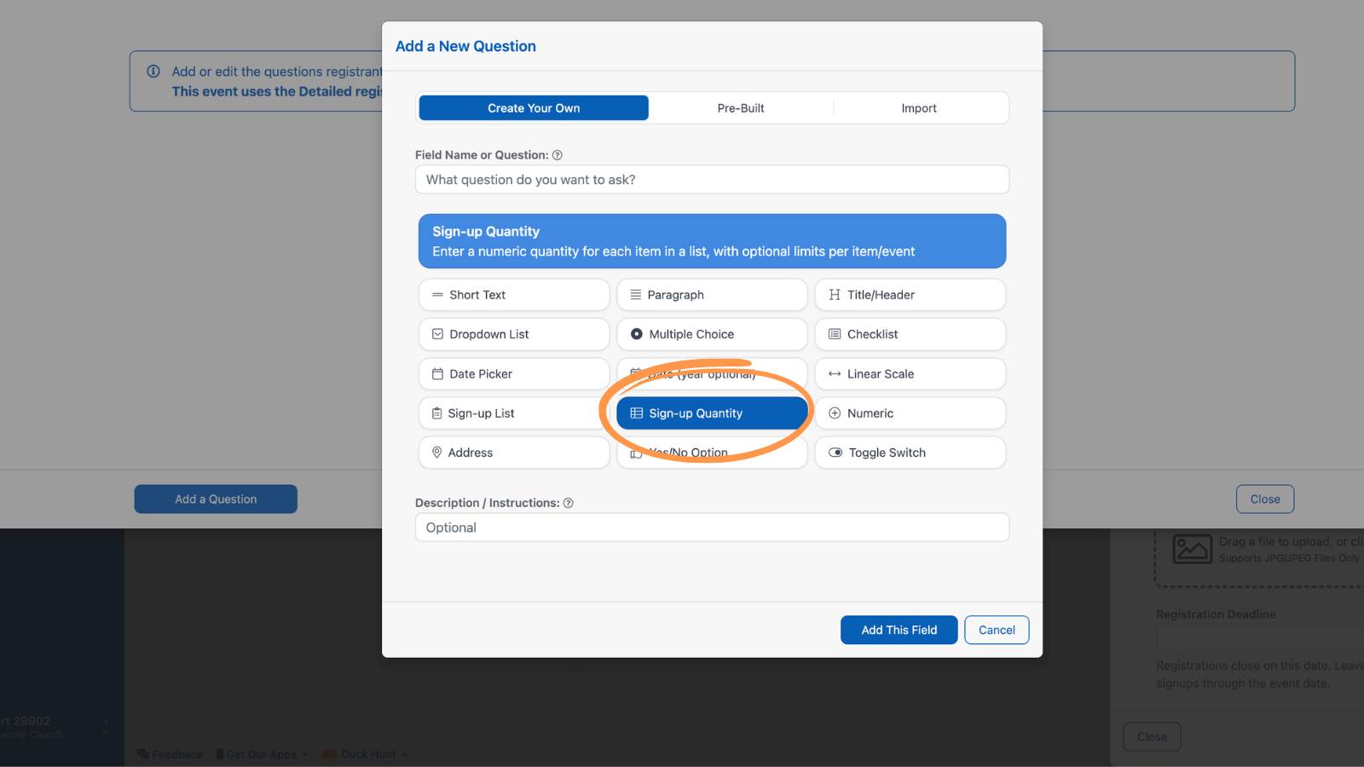Screen dimensions: 1364x767
Task: Click the bottom Close button in background panel
Action: click(1152, 737)
